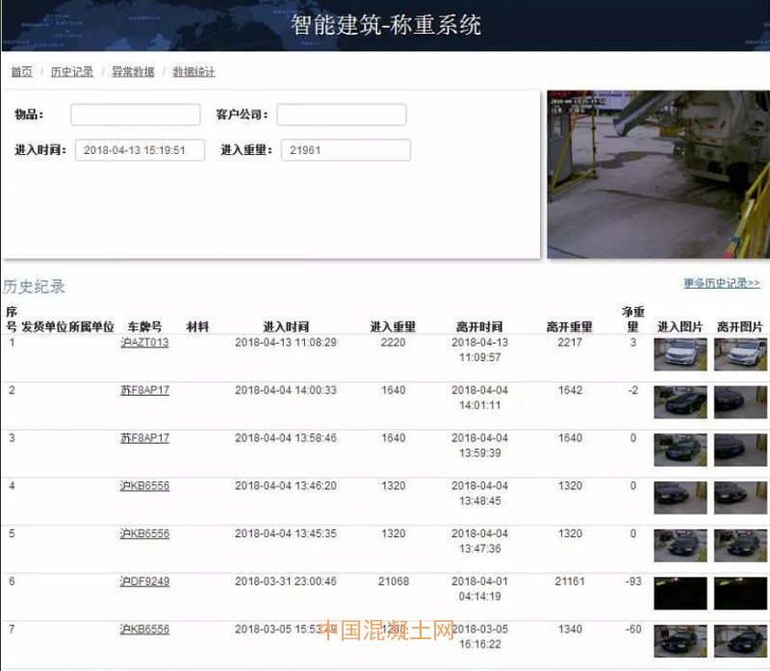View row 1 entry picture thumbnail
The height and width of the screenshot is (671, 770).
pos(680,354)
